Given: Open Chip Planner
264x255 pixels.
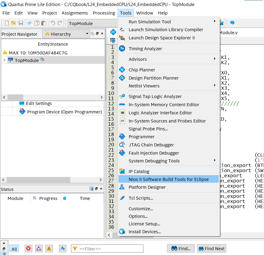Looking at the screenshot, I should click(169, 70).
